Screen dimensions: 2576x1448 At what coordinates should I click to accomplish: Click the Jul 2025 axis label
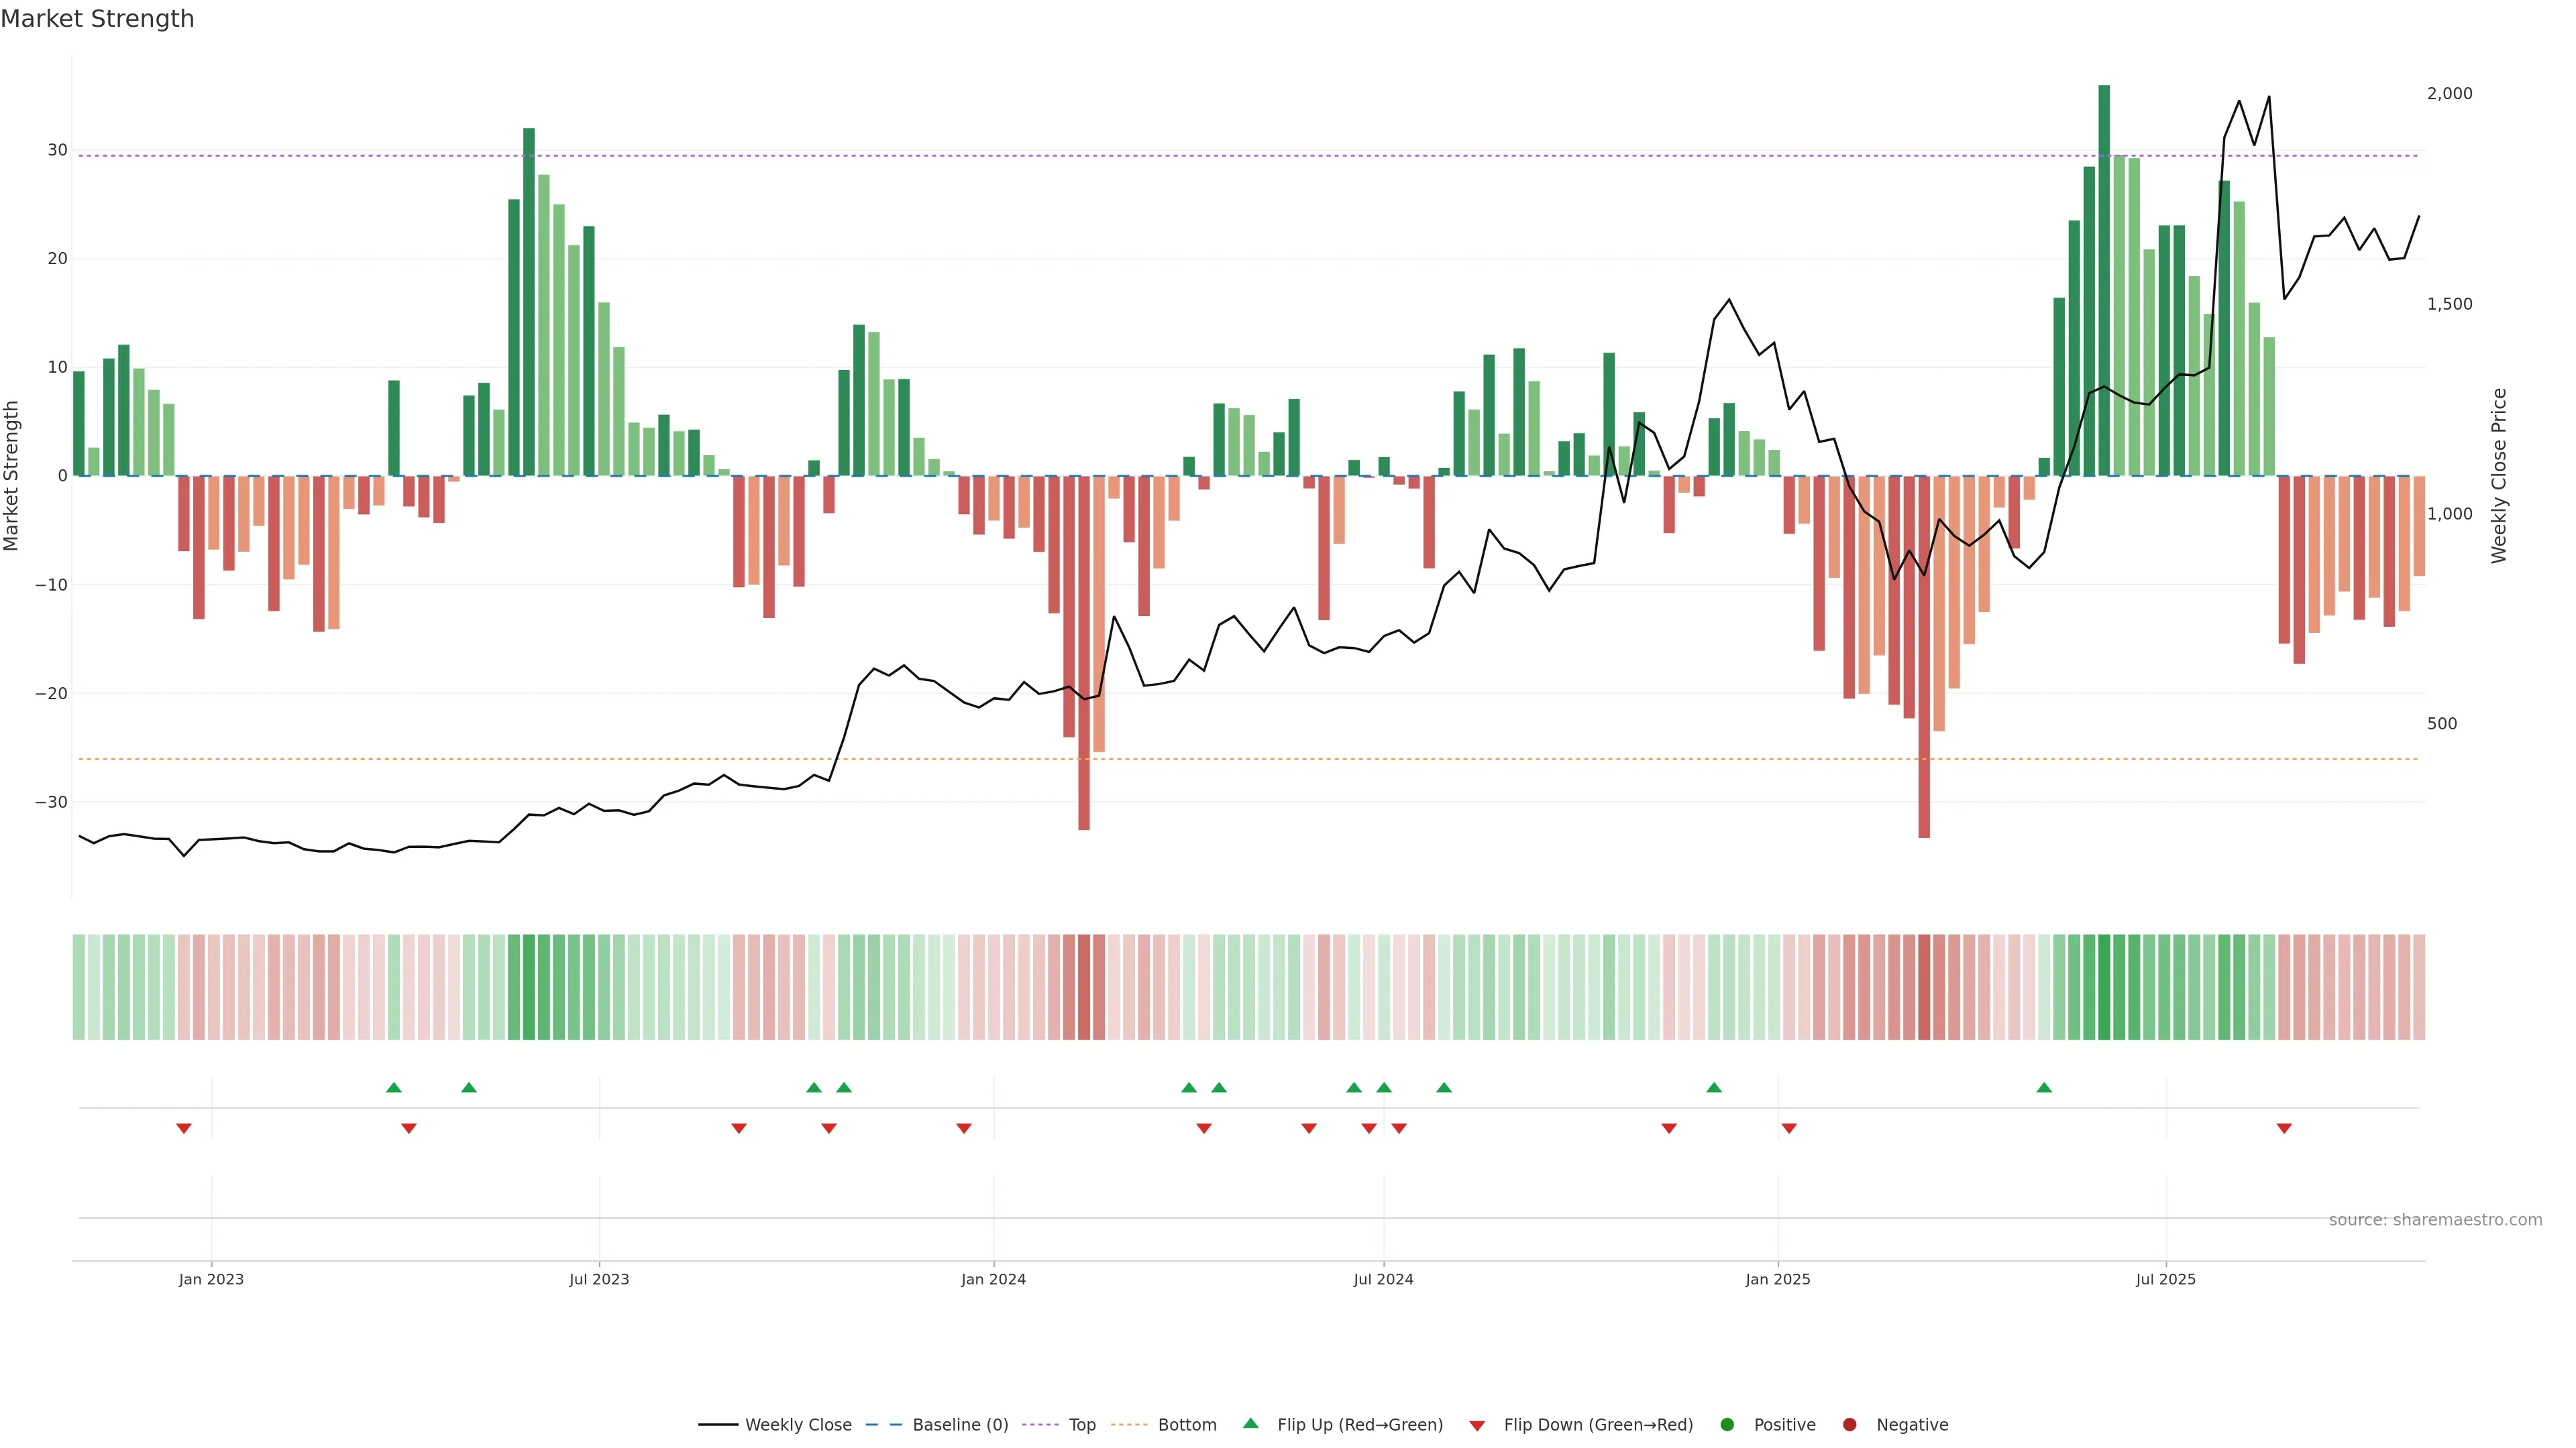tap(2165, 1280)
